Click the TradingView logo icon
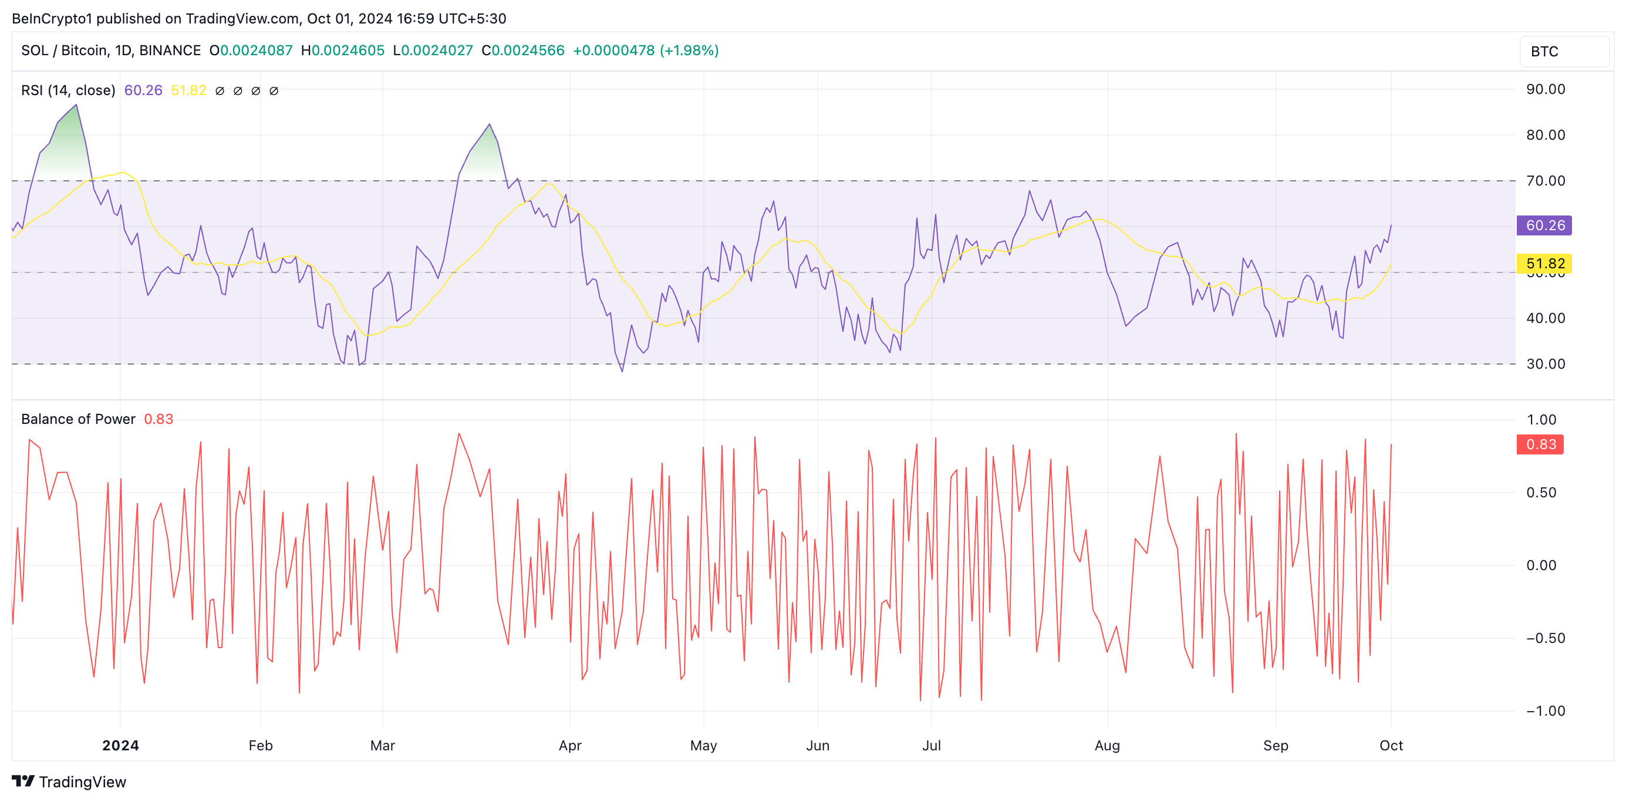Viewport: 1626px width, 802px height. point(23,781)
